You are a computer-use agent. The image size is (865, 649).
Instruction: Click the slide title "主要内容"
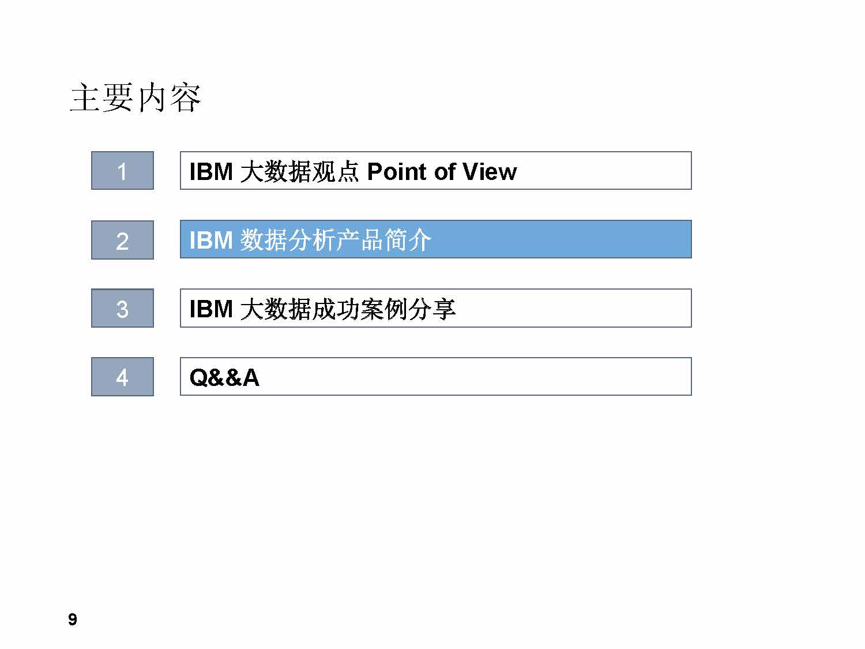click(x=136, y=98)
